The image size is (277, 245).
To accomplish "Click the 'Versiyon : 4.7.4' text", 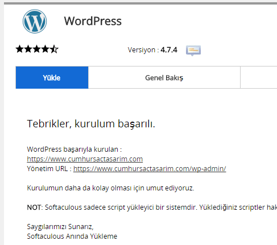I will (152, 50).
